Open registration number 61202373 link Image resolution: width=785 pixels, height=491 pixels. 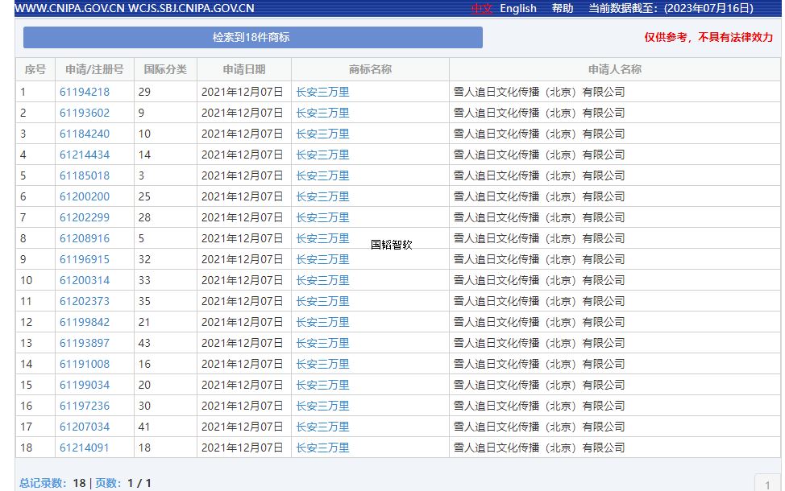[84, 302]
